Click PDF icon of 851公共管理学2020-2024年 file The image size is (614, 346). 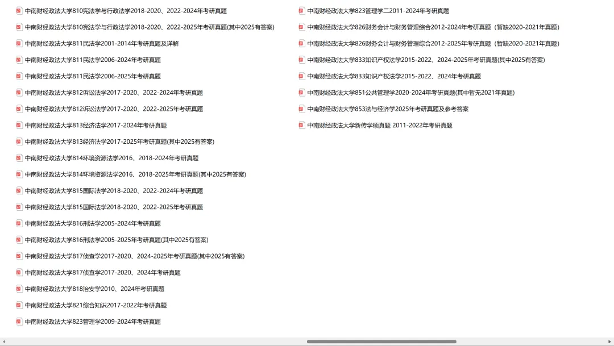coord(301,93)
